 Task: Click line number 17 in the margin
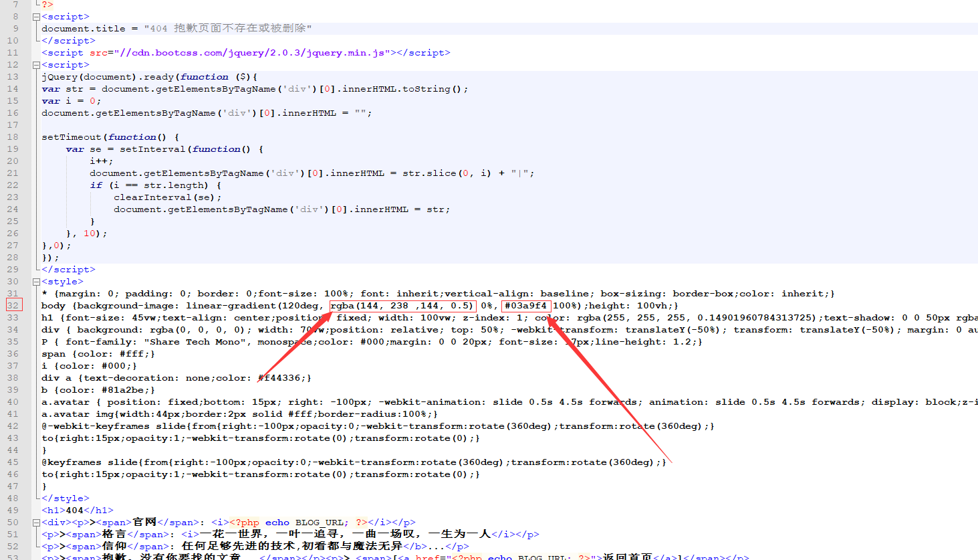pos(13,125)
